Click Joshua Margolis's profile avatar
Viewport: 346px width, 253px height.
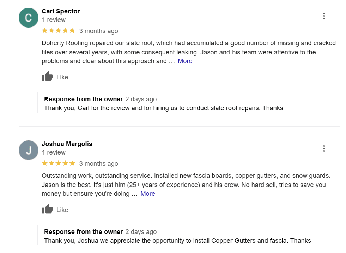click(28, 150)
